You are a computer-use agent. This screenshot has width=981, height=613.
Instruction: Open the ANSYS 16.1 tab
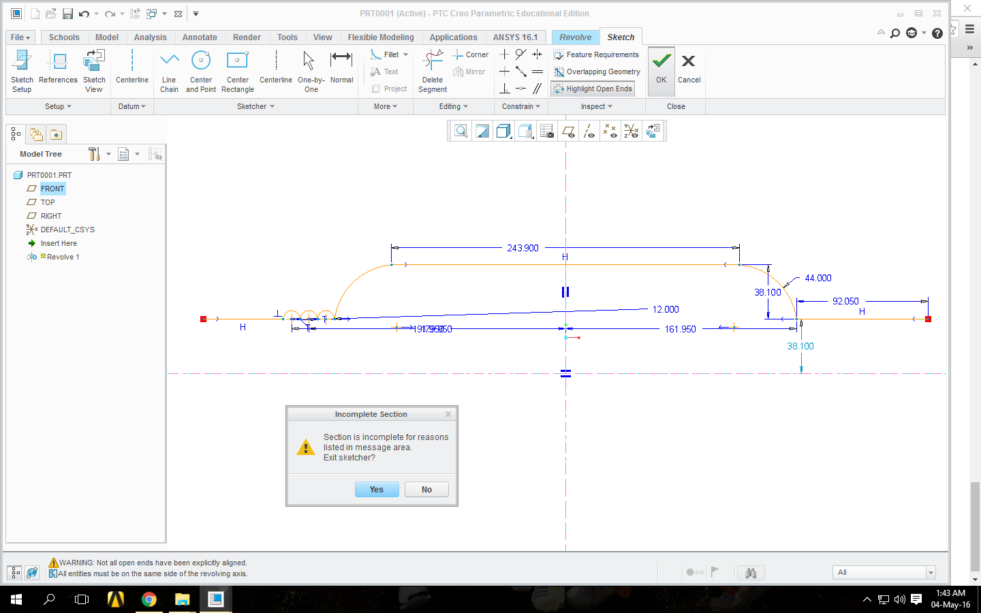pos(516,37)
